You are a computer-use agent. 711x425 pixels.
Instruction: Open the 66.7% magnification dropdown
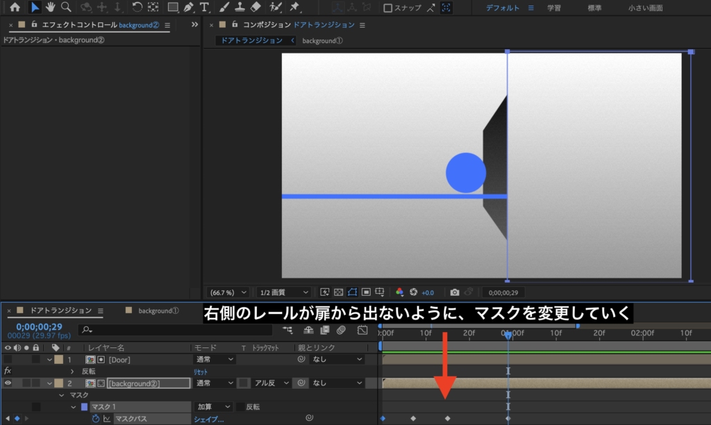pyautogui.click(x=228, y=292)
